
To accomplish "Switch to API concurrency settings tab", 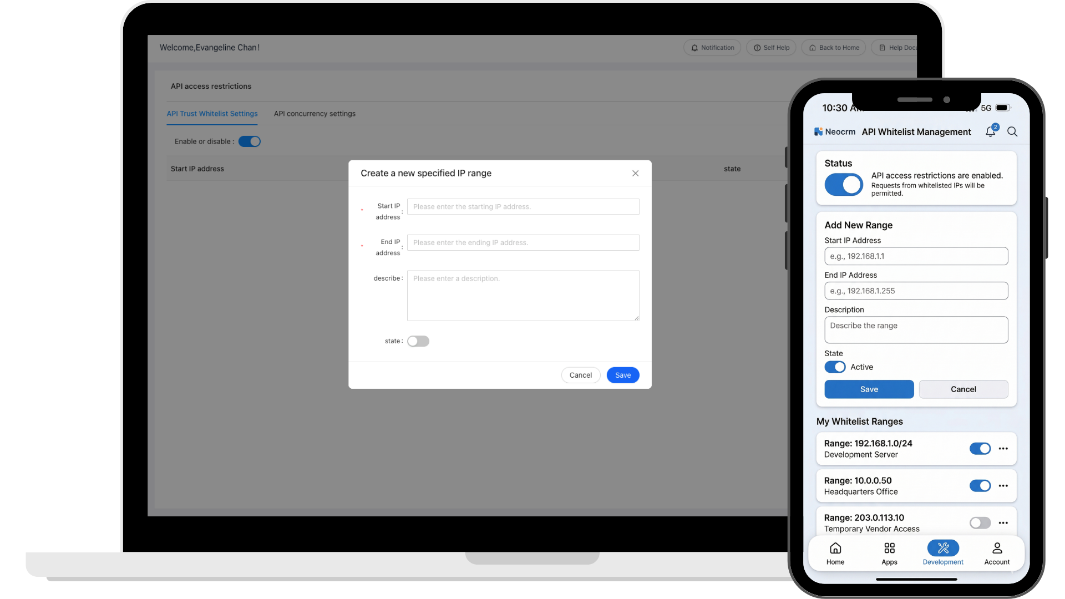I will [315, 114].
